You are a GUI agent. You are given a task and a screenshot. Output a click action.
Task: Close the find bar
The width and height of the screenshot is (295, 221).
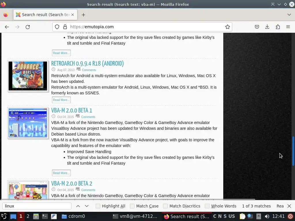(x=289, y=206)
